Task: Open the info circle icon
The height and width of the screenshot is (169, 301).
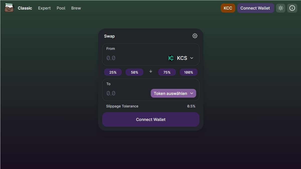Action: click(x=292, y=8)
